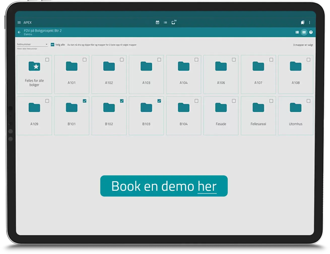Open the calendar icon in top bar
Image resolution: width=330 pixels, height=254 pixels.
pyautogui.click(x=157, y=22)
